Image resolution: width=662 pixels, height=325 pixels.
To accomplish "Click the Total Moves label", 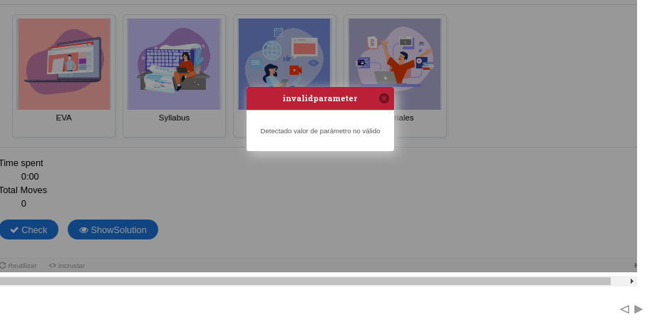I will tap(24, 190).
